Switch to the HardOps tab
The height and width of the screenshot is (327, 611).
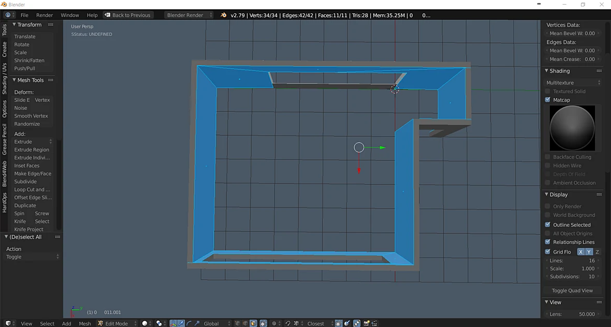pyautogui.click(x=4, y=202)
